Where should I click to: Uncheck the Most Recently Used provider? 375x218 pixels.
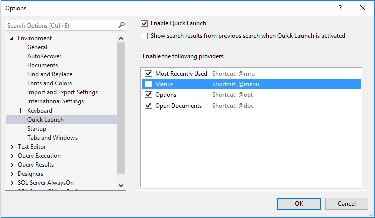point(148,74)
